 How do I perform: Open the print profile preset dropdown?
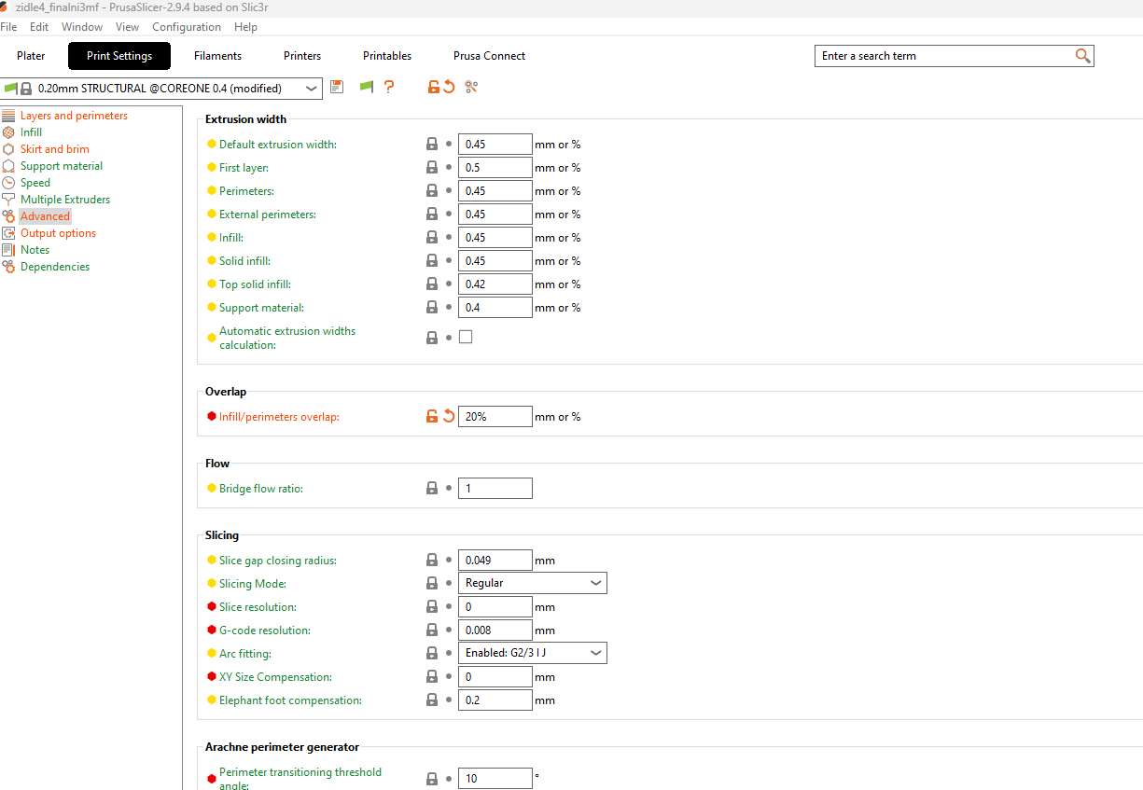tap(311, 89)
